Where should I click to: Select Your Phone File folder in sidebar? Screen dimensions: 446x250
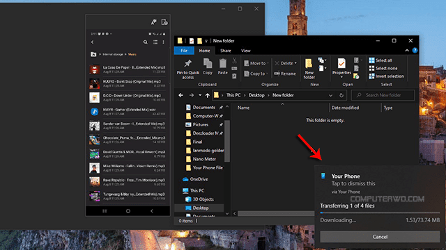coord(204,168)
